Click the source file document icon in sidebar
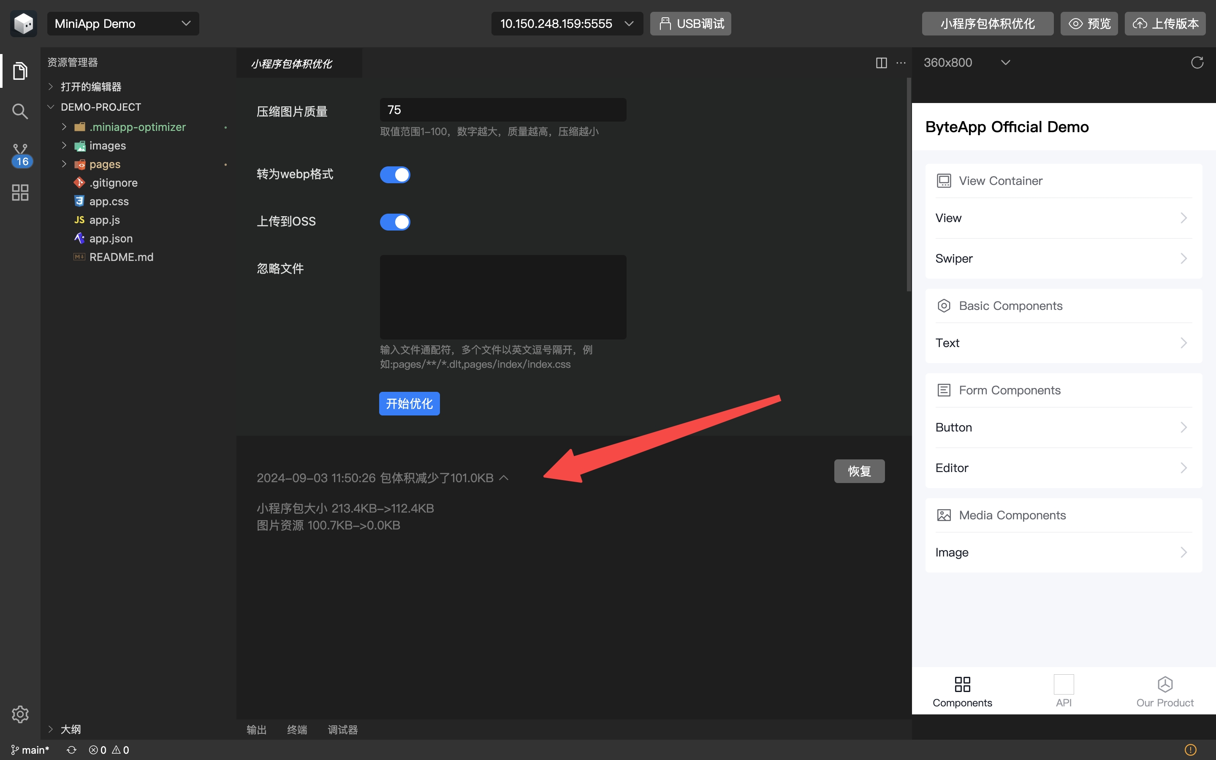The height and width of the screenshot is (760, 1216). click(x=19, y=70)
